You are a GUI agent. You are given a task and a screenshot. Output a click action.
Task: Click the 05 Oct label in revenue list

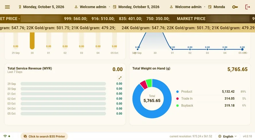[x=11, y=114]
